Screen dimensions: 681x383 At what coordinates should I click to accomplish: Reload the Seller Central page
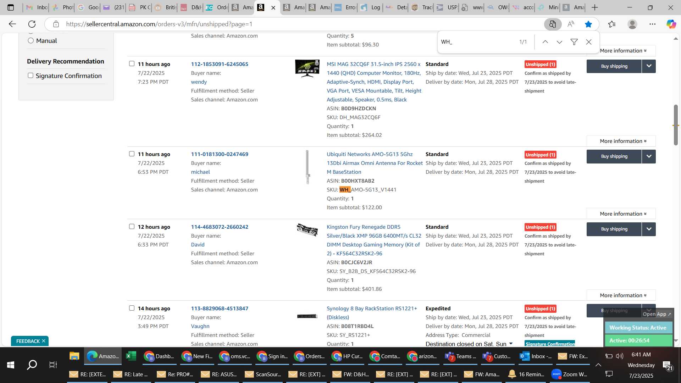pos(32,24)
